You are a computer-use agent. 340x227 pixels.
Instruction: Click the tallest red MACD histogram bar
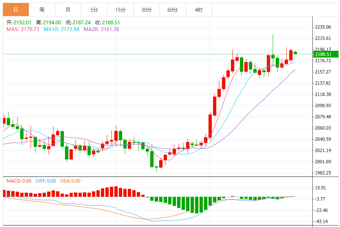116,191
